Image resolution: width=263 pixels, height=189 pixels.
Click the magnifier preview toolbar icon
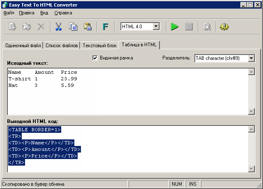click(x=207, y=27)
